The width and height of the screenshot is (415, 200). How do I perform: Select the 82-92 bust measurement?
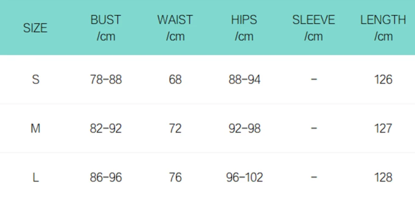[x=106, y=128]
